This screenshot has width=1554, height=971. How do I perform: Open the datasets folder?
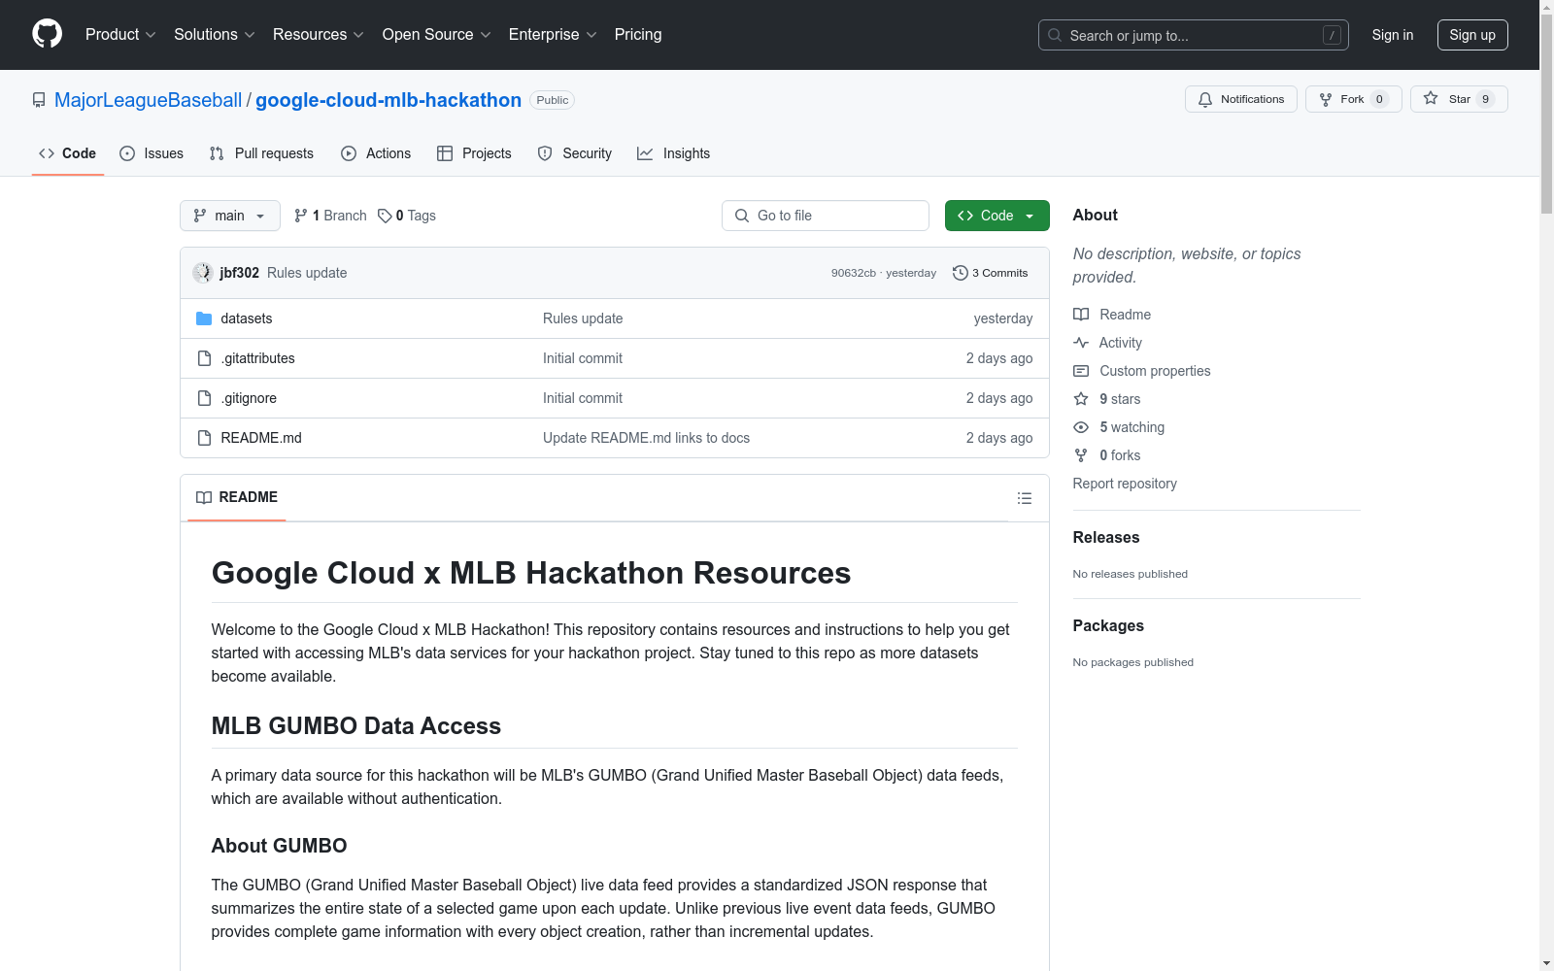(247, 318)
